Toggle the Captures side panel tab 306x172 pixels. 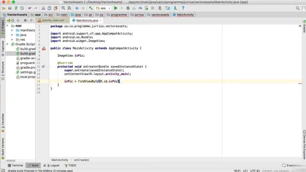[2, 48]
